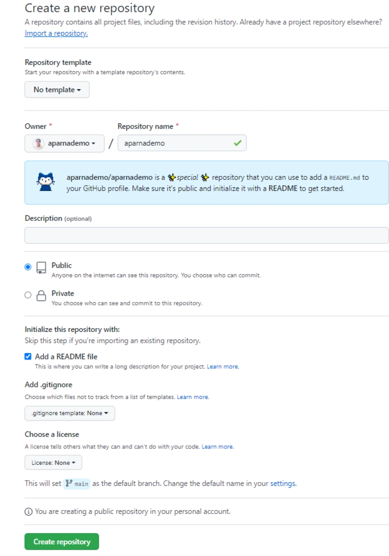
Task: Click the git branch icon beside main
Action: 69,483
